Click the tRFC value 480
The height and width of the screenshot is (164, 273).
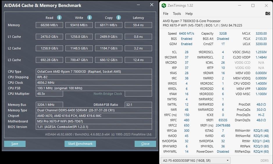point(186,120)
